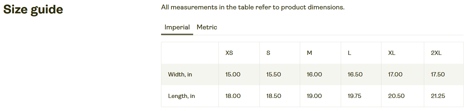This screenshot has height=111, width=467.
Task: Click the 20.50 length value for XL
Action: 396,96
